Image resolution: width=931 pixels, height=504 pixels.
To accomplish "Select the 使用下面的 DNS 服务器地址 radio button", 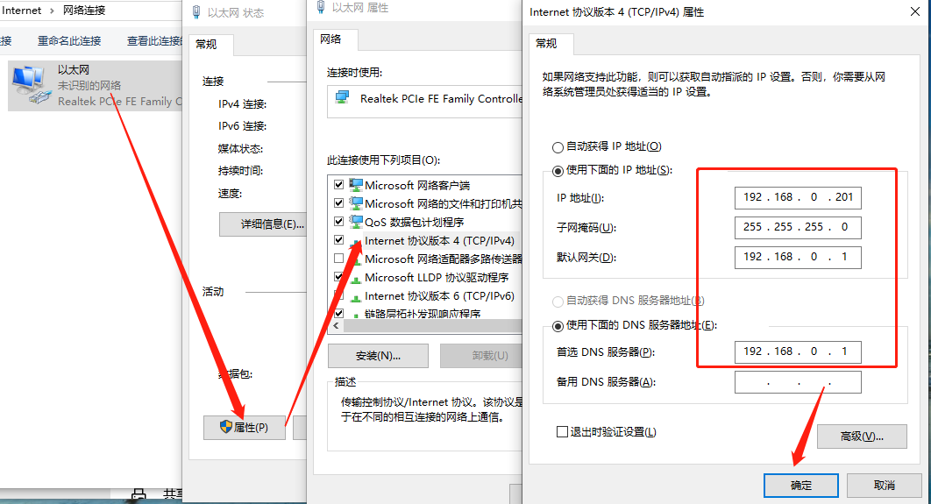I will (x=558, y=325).
